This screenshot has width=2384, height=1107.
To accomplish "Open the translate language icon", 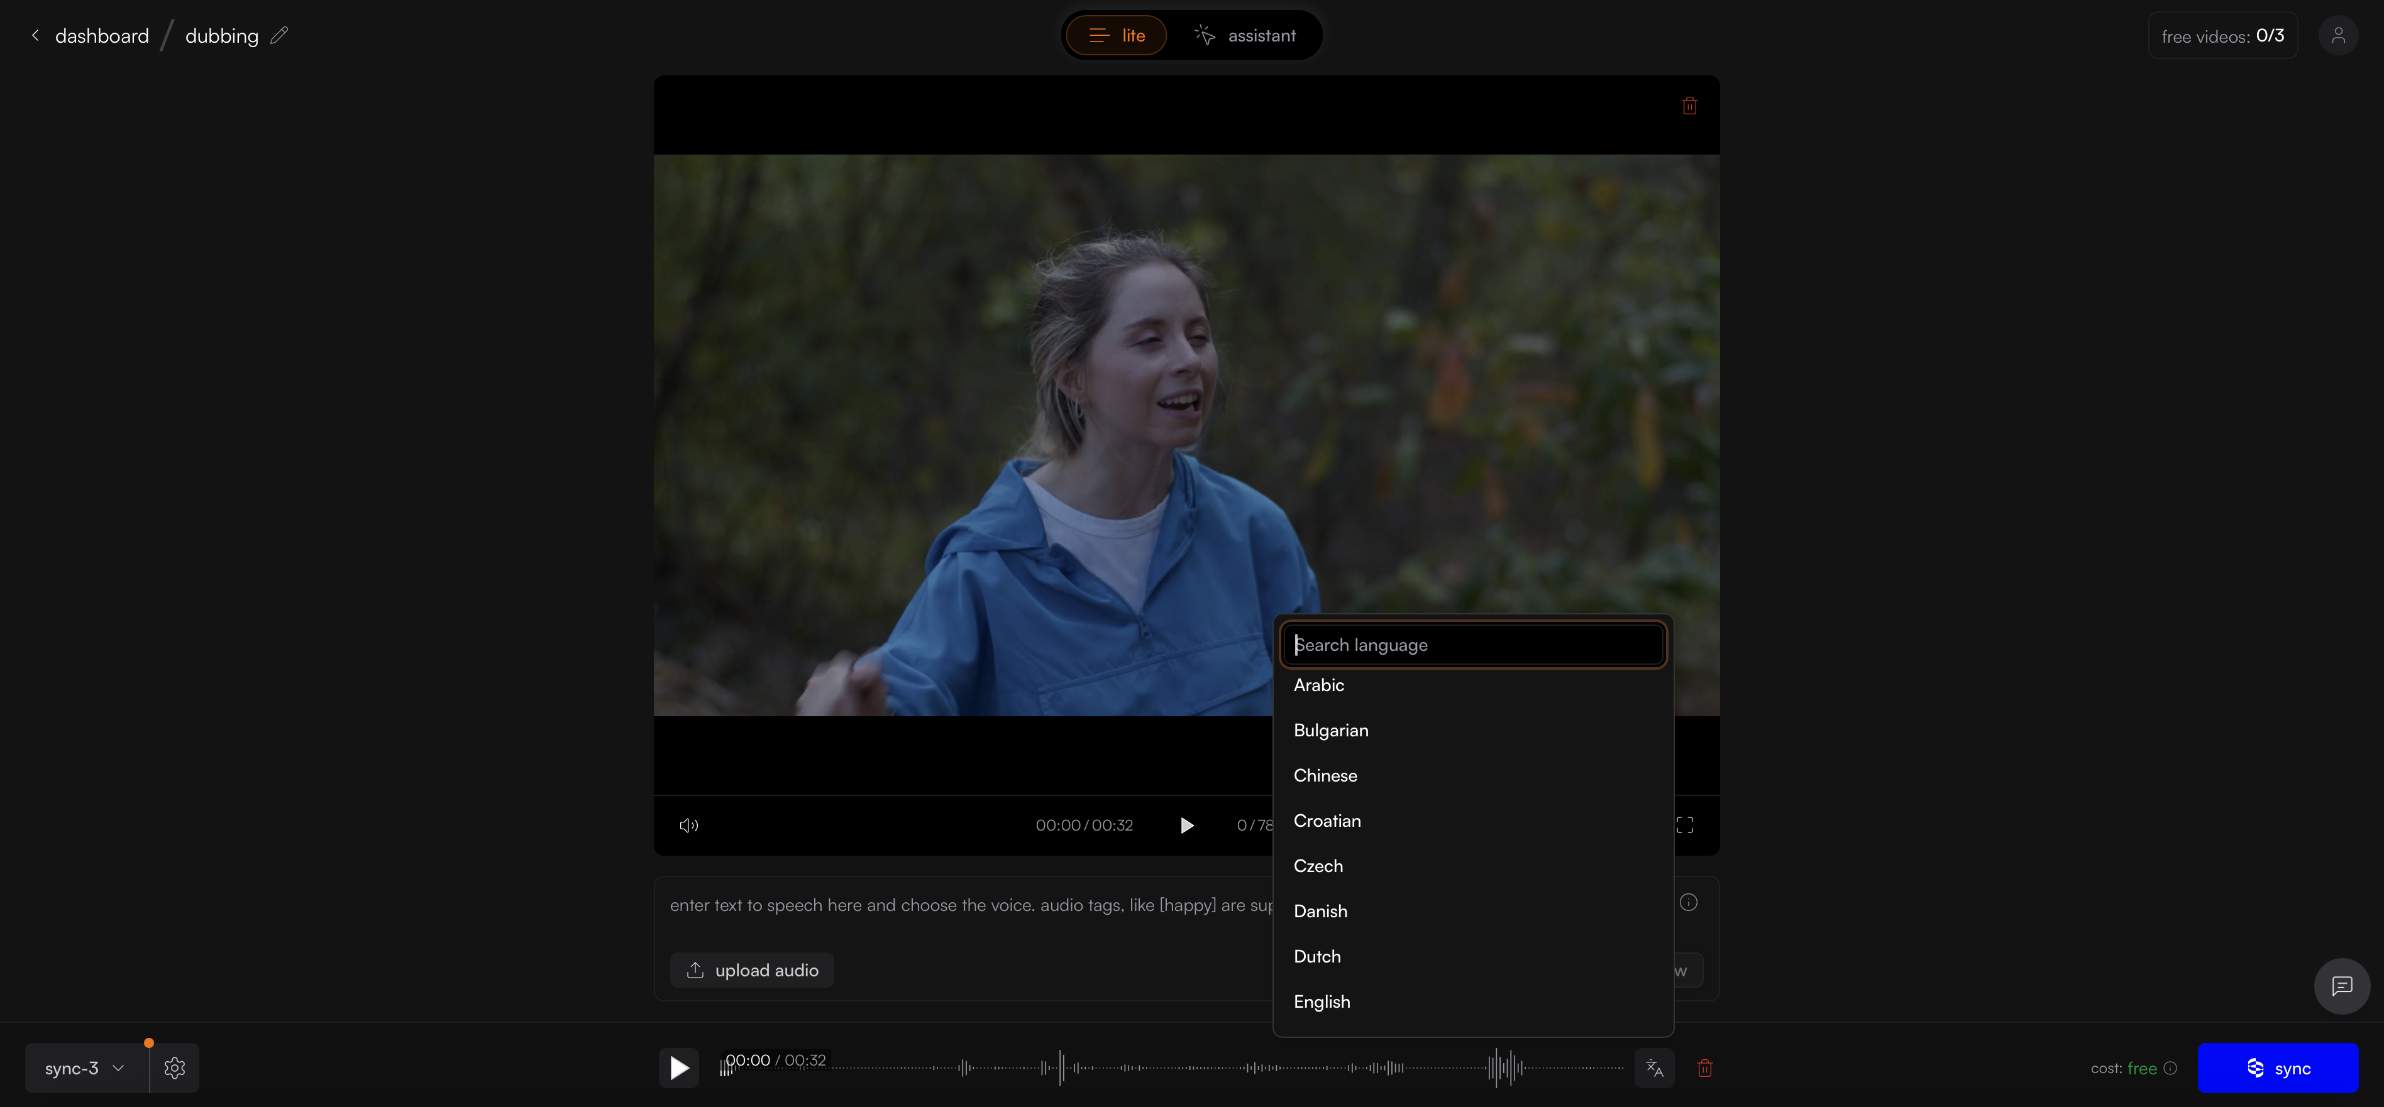I will click(1654, 1068).
